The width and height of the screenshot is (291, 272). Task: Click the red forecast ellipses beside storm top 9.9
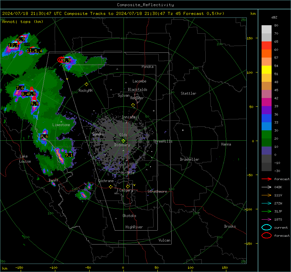click(60, 60)
